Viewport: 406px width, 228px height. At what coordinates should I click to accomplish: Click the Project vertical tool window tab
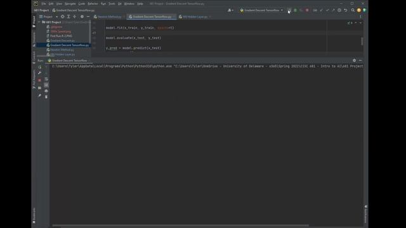(x=34, y=21)
